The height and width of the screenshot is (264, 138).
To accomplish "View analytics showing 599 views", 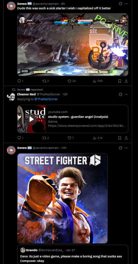I will pyautogui.click(x=98, y=81).
